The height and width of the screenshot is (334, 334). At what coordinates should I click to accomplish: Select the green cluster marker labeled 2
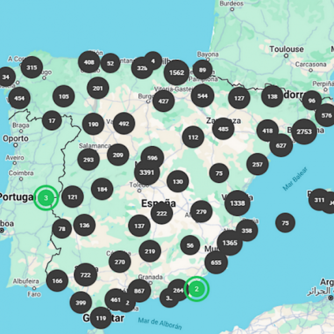[197, 289]
